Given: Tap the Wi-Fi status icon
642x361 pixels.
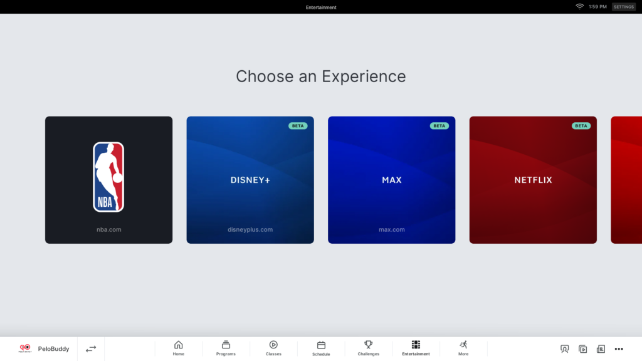Looking at the screenshot, I should tap(579, 6).
